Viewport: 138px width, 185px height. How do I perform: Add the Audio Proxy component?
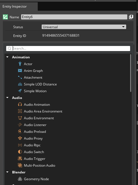tap(33, 138)
